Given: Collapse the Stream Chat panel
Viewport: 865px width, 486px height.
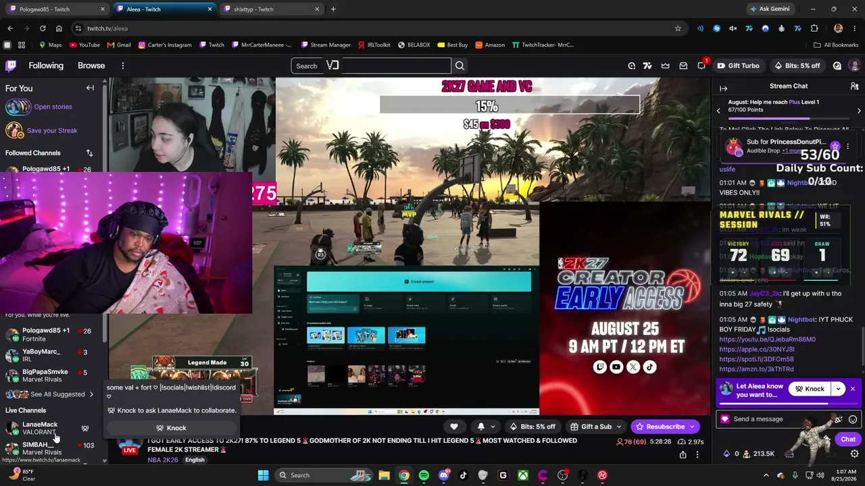Looking at the screenshot, I should tap(723, 88).
